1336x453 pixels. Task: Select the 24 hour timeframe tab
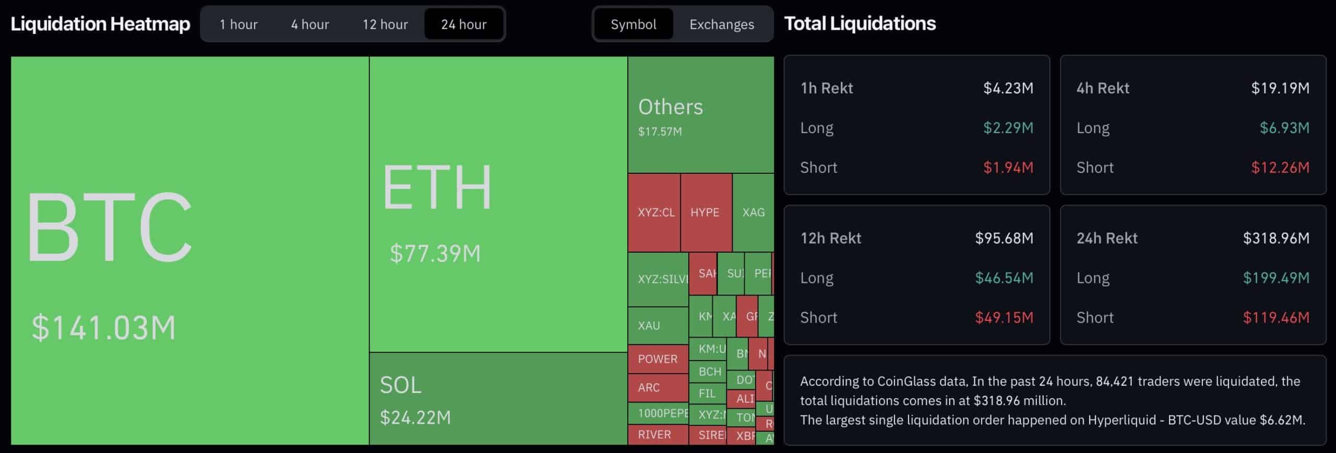pyautogui.click(x=463, y=25)
